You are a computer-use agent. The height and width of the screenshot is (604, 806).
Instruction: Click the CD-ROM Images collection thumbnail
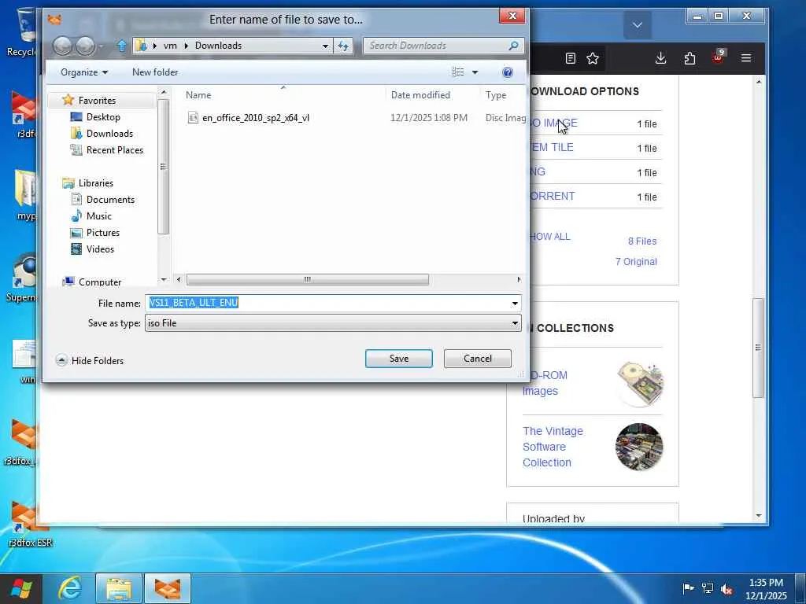(640, 384)
